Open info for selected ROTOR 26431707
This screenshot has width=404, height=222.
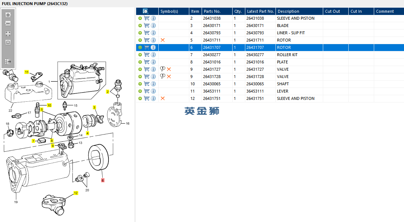point(153,47)
